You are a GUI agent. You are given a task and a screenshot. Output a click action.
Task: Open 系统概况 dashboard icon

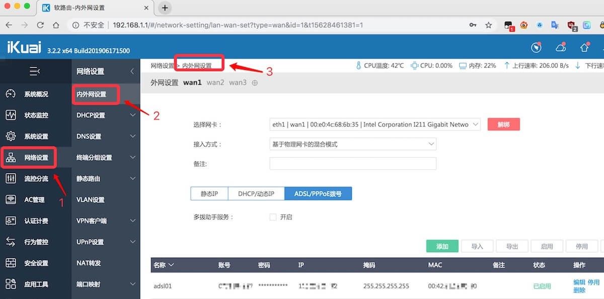11,94
